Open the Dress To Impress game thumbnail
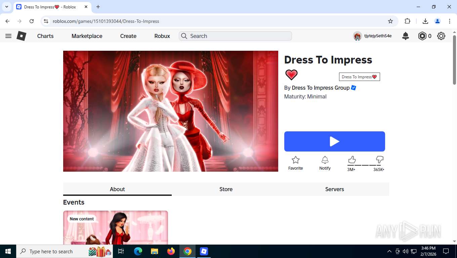The image size is (457, 258). tap(171, 111)
